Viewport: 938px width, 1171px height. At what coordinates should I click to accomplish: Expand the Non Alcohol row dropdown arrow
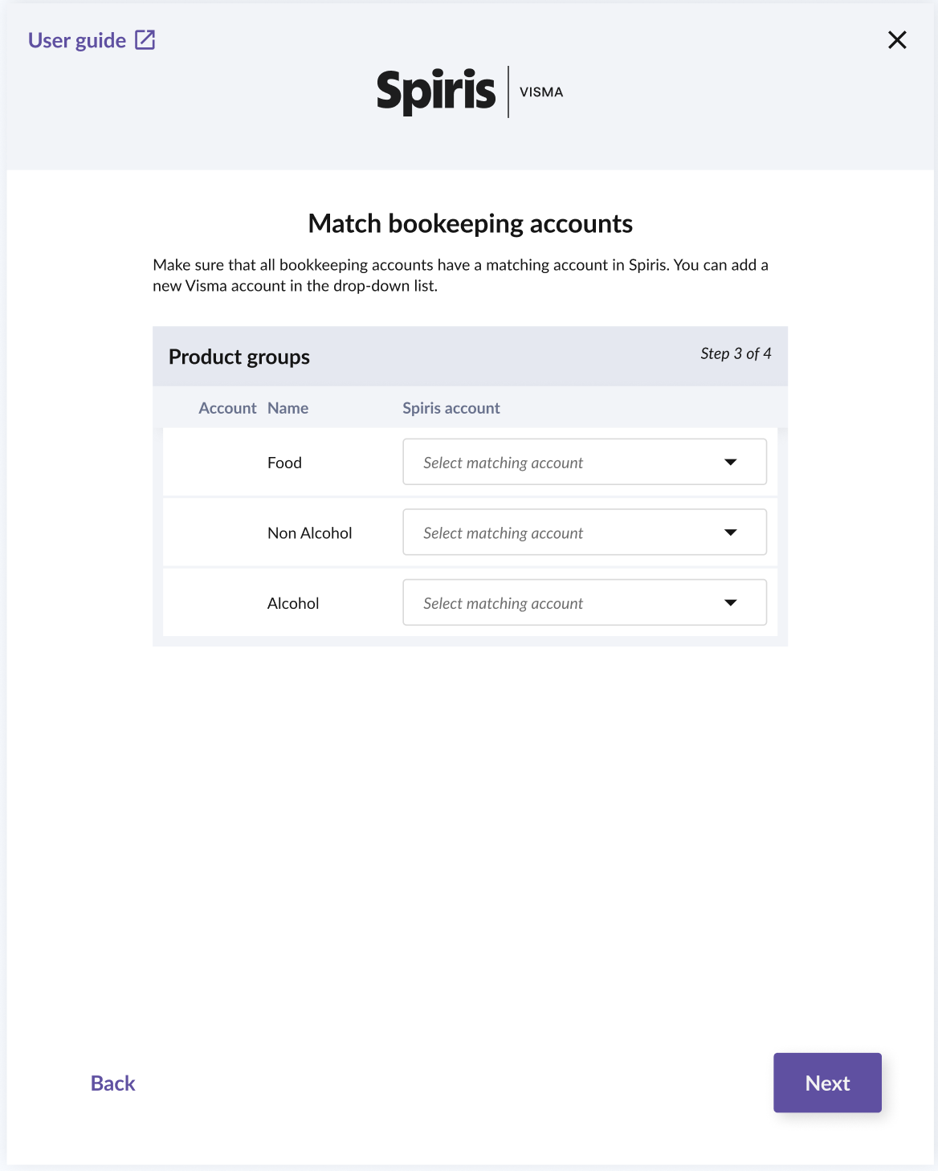point(731,532)
